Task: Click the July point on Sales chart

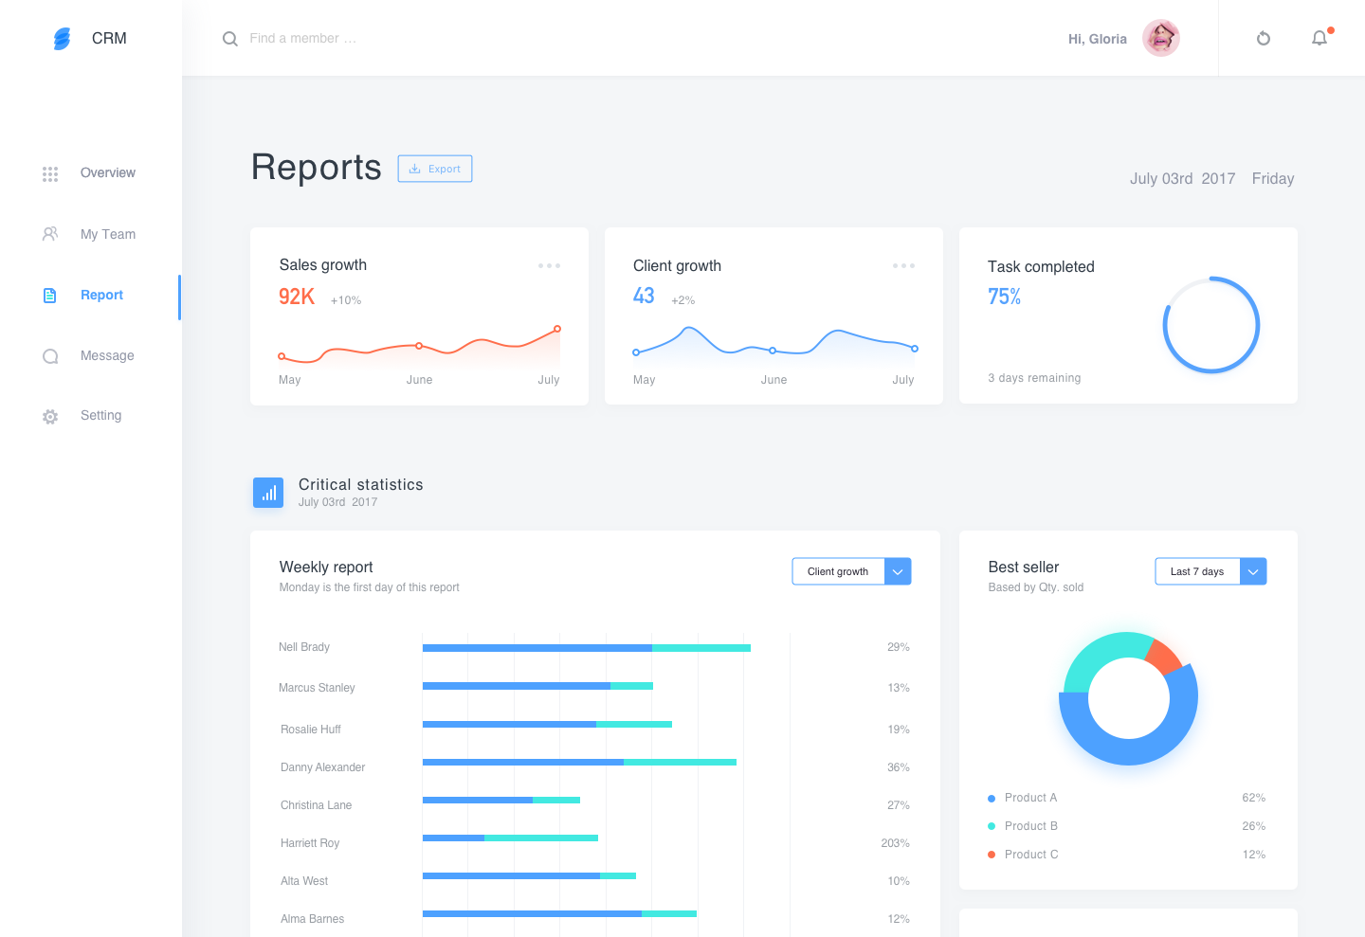Action: click(557, 329)
